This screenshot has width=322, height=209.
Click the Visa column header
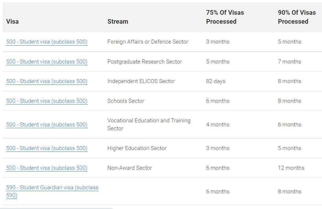coord(12,21)
